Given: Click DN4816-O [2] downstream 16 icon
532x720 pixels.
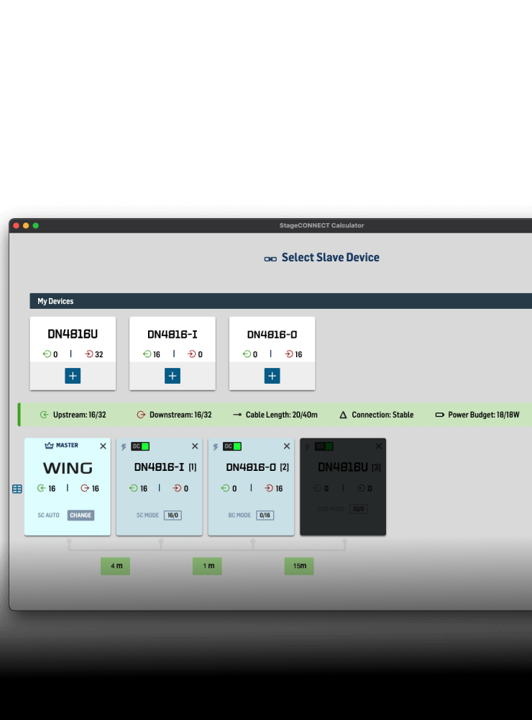Looking at the screenshot, I should point(269,488).
